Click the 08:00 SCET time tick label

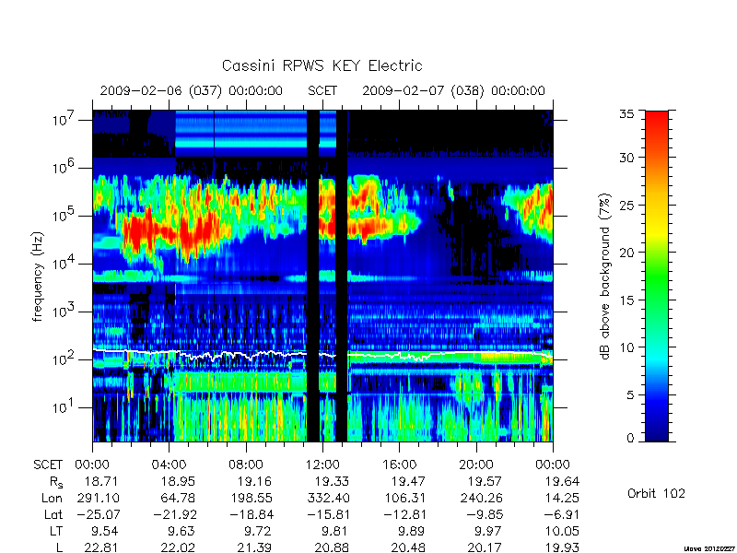[245, 465]
